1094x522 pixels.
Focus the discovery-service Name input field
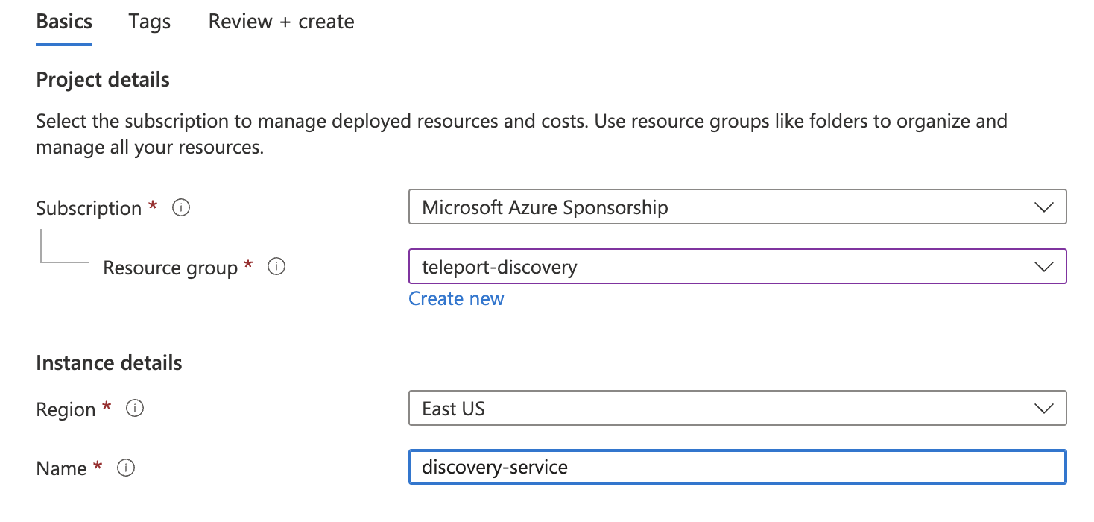coord(736,468)
